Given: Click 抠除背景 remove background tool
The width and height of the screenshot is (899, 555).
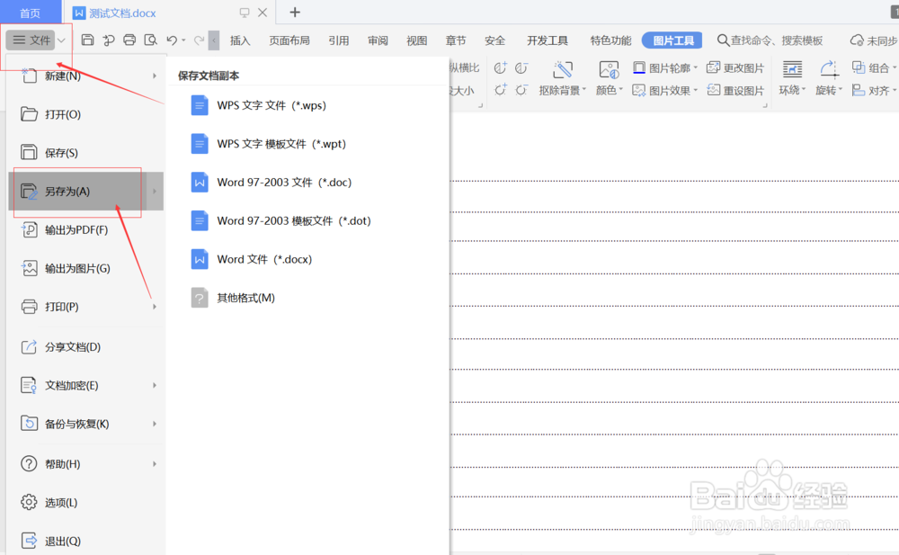Looking at the screenshot, I should coord(563,78).
